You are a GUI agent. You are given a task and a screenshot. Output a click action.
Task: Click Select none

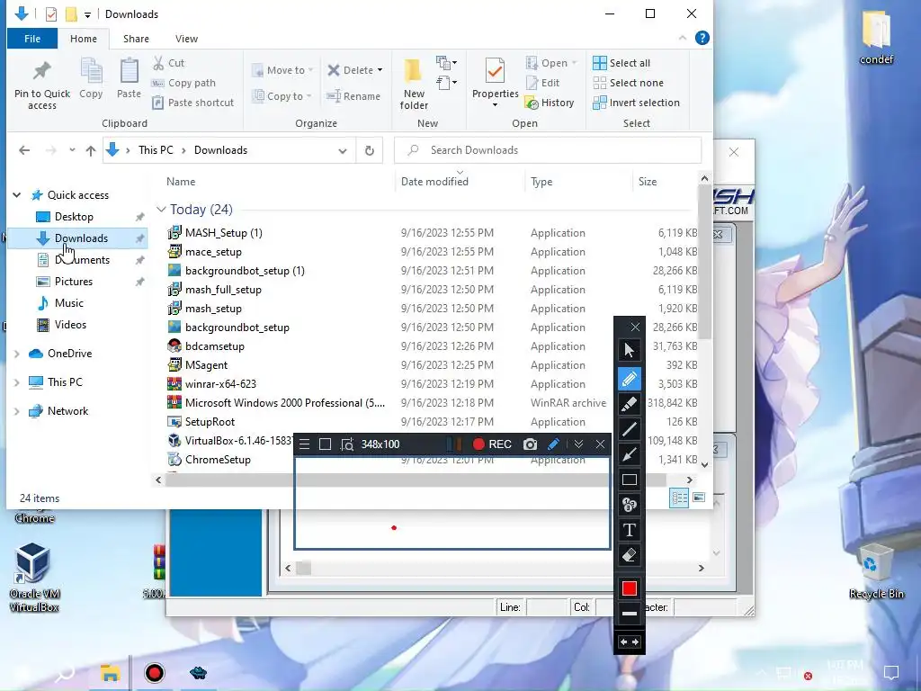pos(628,83)
